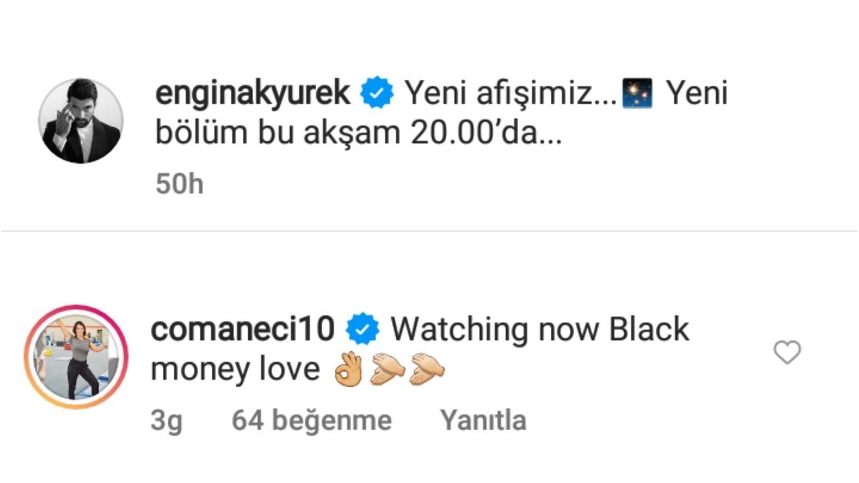859x483 pixels.
Task: View comaneci10 story via avatar ring
Action: [76, 357]
